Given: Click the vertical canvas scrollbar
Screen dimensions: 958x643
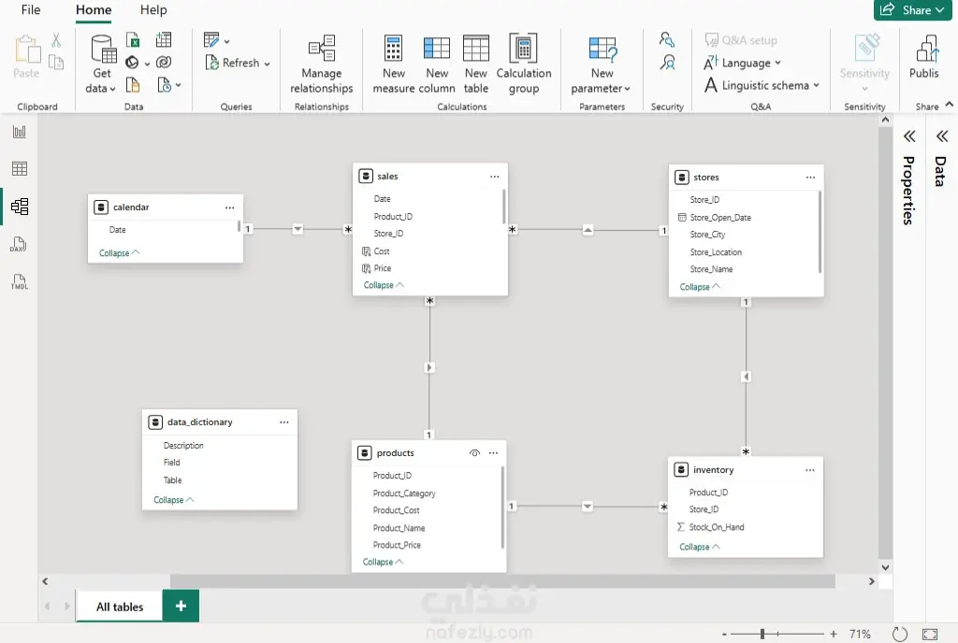Looking at the screenshot, I should [885, 343].
